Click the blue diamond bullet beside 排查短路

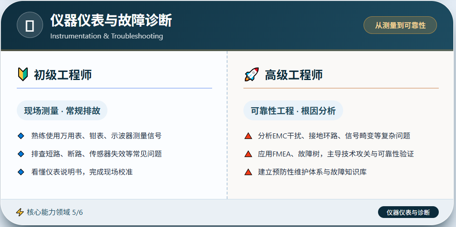21,154
